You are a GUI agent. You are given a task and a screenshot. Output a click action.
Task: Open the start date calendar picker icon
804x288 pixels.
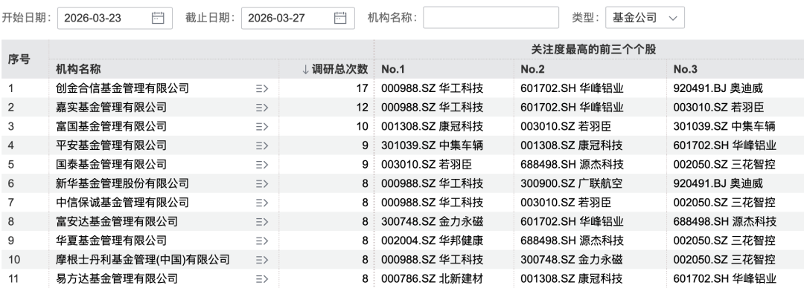click(x=158, y=18)
